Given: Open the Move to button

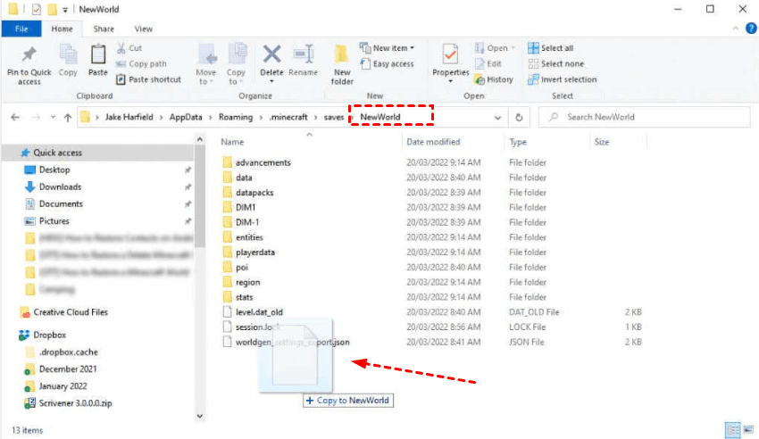Looking at the screenshot, I should coord(206,64).
